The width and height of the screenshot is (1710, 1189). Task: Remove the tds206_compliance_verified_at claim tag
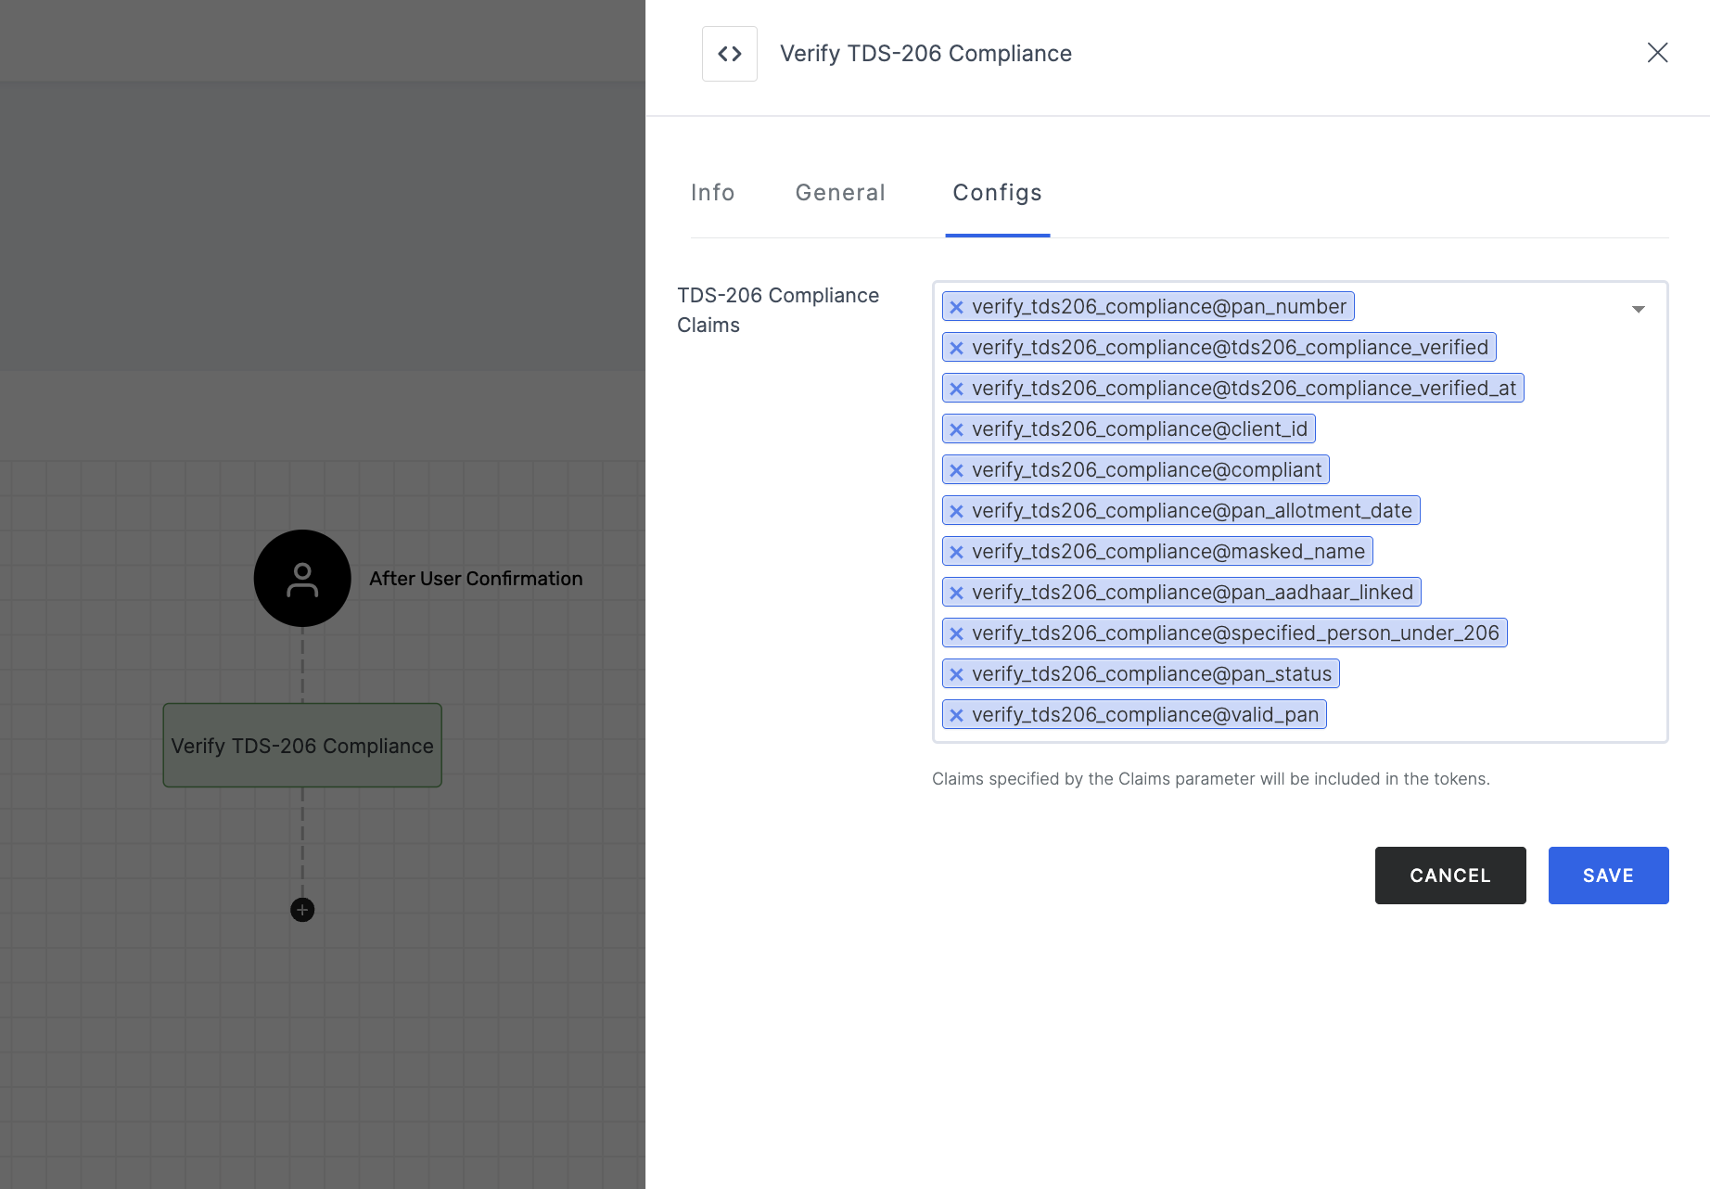tap(956, 389)
